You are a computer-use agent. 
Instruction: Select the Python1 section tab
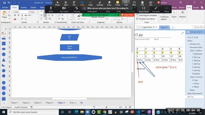[x=164, y=27]
